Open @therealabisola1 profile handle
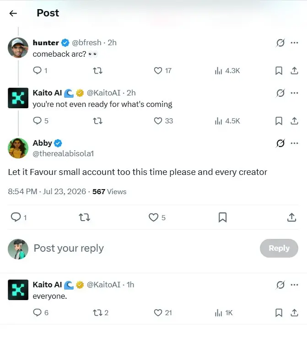Screen dimensions: 307x354 coord(63,153)
